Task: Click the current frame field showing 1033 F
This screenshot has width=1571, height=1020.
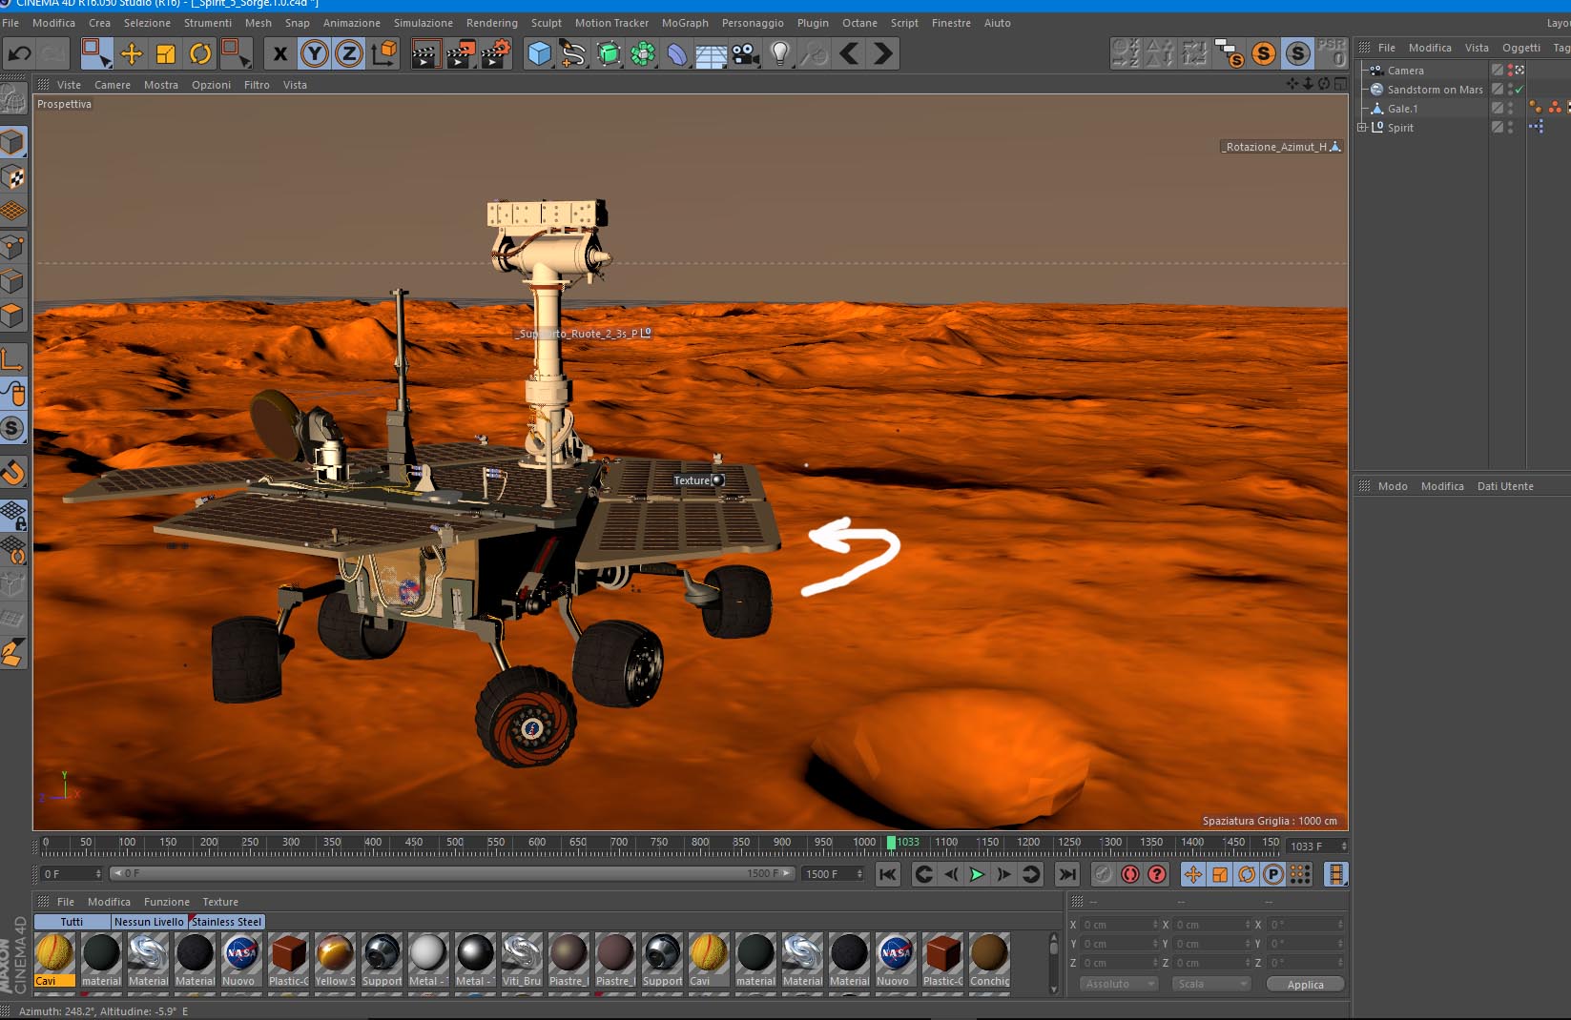Action: (1316, 847)
